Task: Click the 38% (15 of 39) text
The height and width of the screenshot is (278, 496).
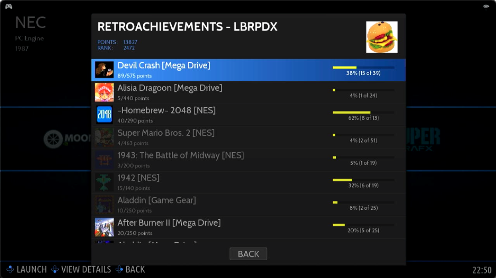Action: pyautogui.click(x=363, y=73)
